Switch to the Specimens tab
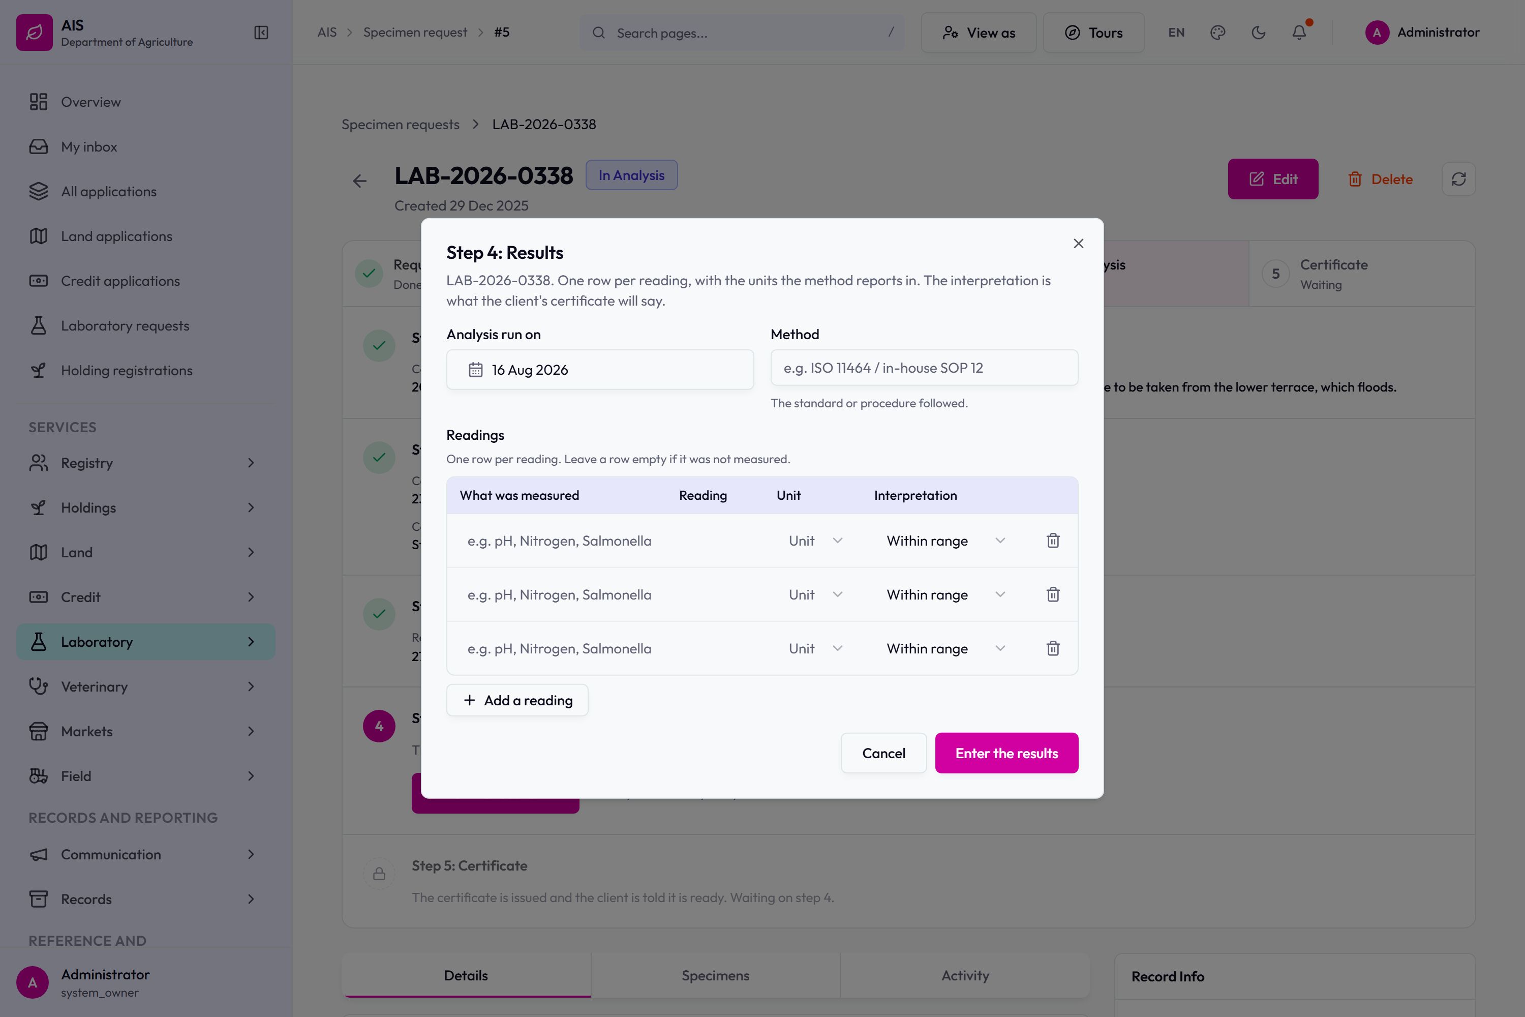The width and height of the screenshot is (1525, 1017). pos(715,975)
